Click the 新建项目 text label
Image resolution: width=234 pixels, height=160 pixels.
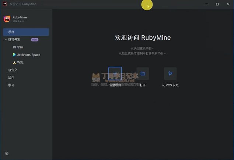coord(115,85)
